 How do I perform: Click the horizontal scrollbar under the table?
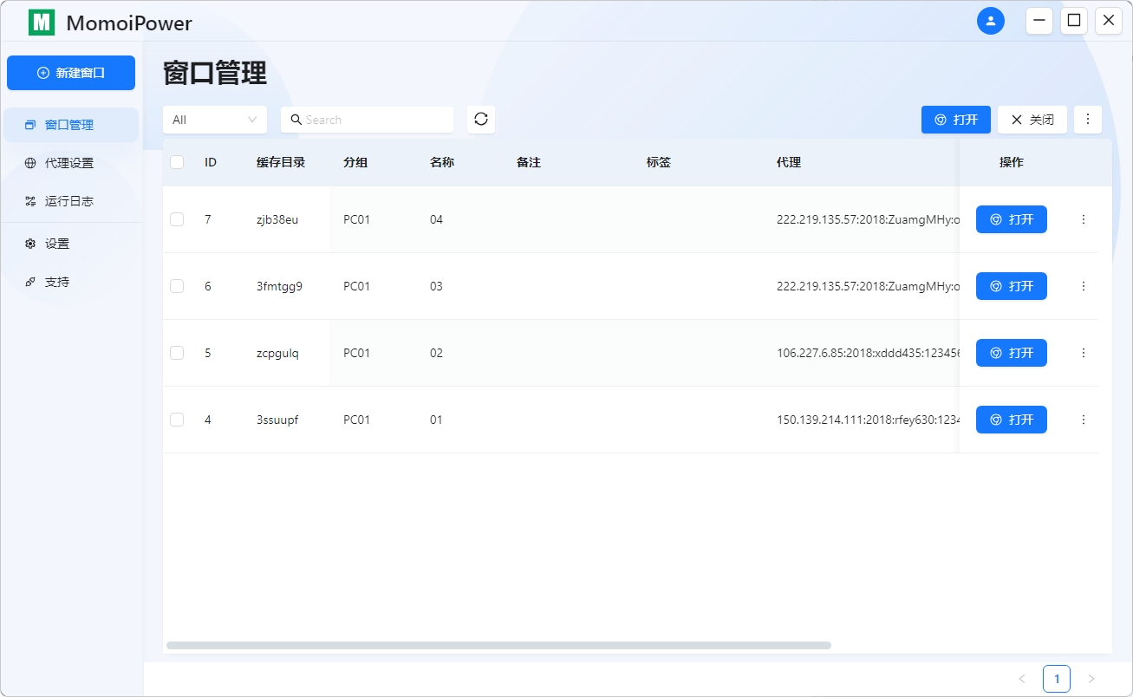498,645
